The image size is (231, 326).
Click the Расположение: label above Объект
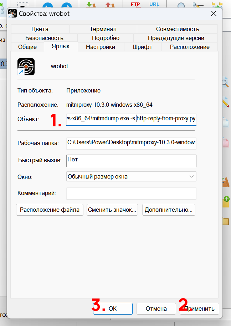pyautogui.click(x=38, y=105)
